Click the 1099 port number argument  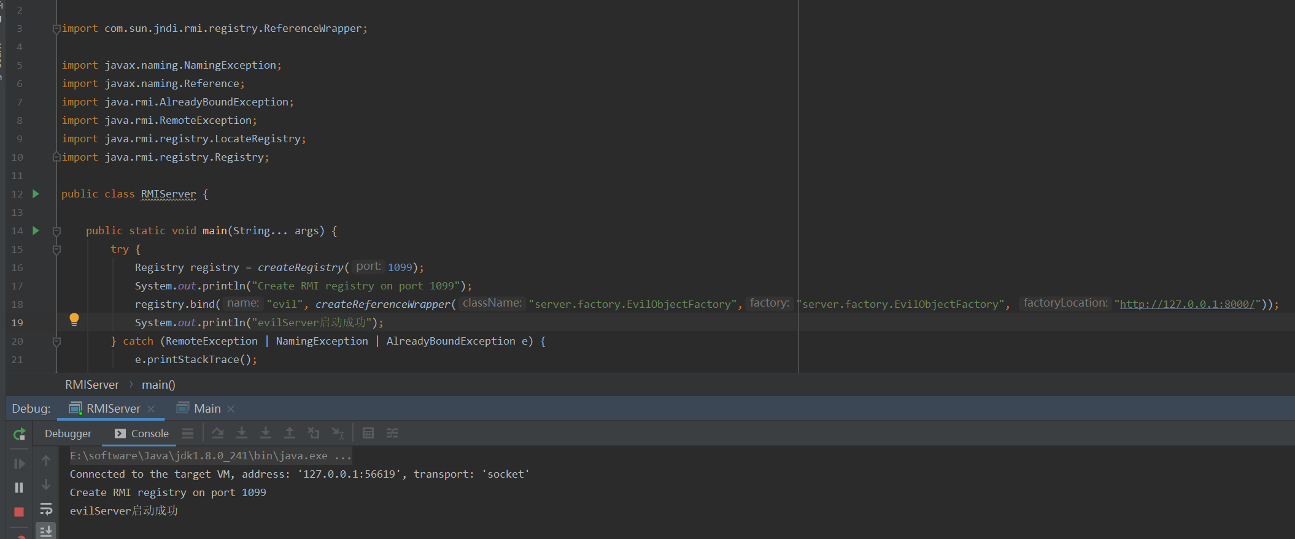click(400, 267)
